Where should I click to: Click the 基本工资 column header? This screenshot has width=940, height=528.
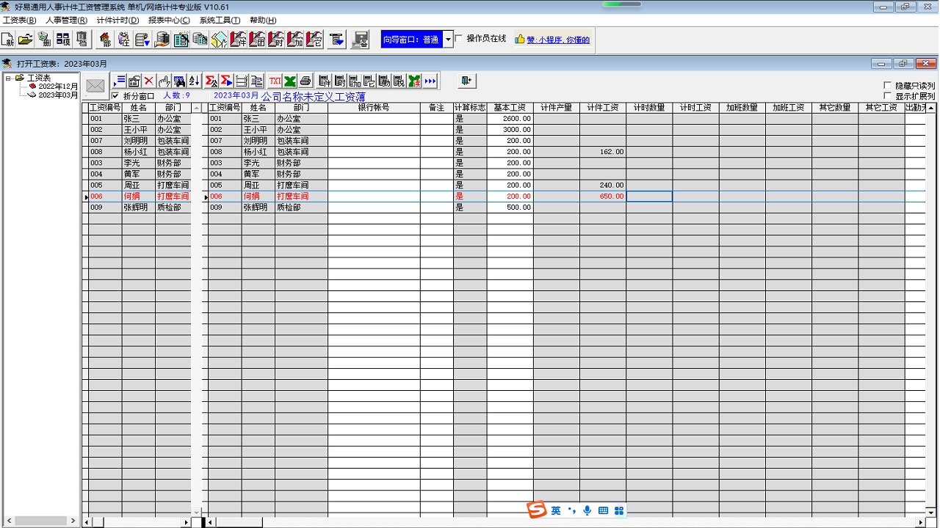tap(510, 108)
